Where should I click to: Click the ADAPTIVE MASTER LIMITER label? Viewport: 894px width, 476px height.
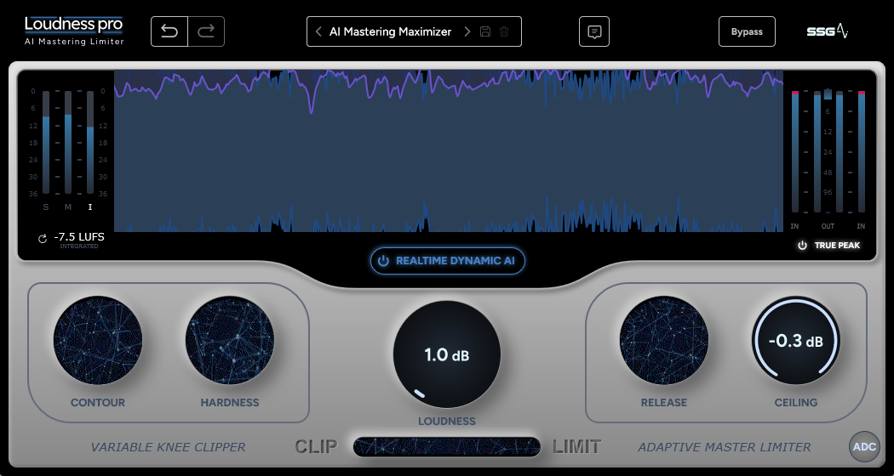point(724,448)
